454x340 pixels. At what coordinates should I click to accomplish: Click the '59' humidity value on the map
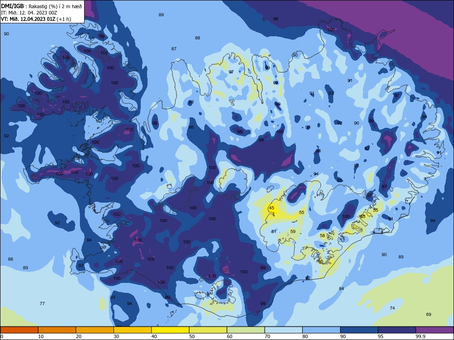tap(293, 231)
